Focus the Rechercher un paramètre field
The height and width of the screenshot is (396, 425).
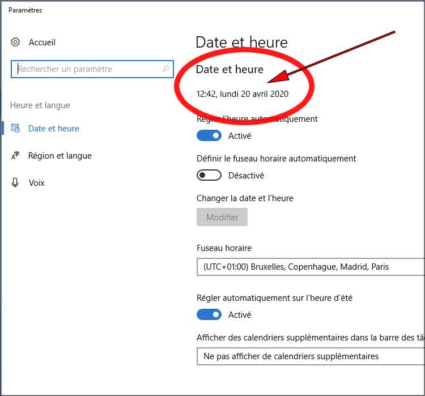pos(92,69)
